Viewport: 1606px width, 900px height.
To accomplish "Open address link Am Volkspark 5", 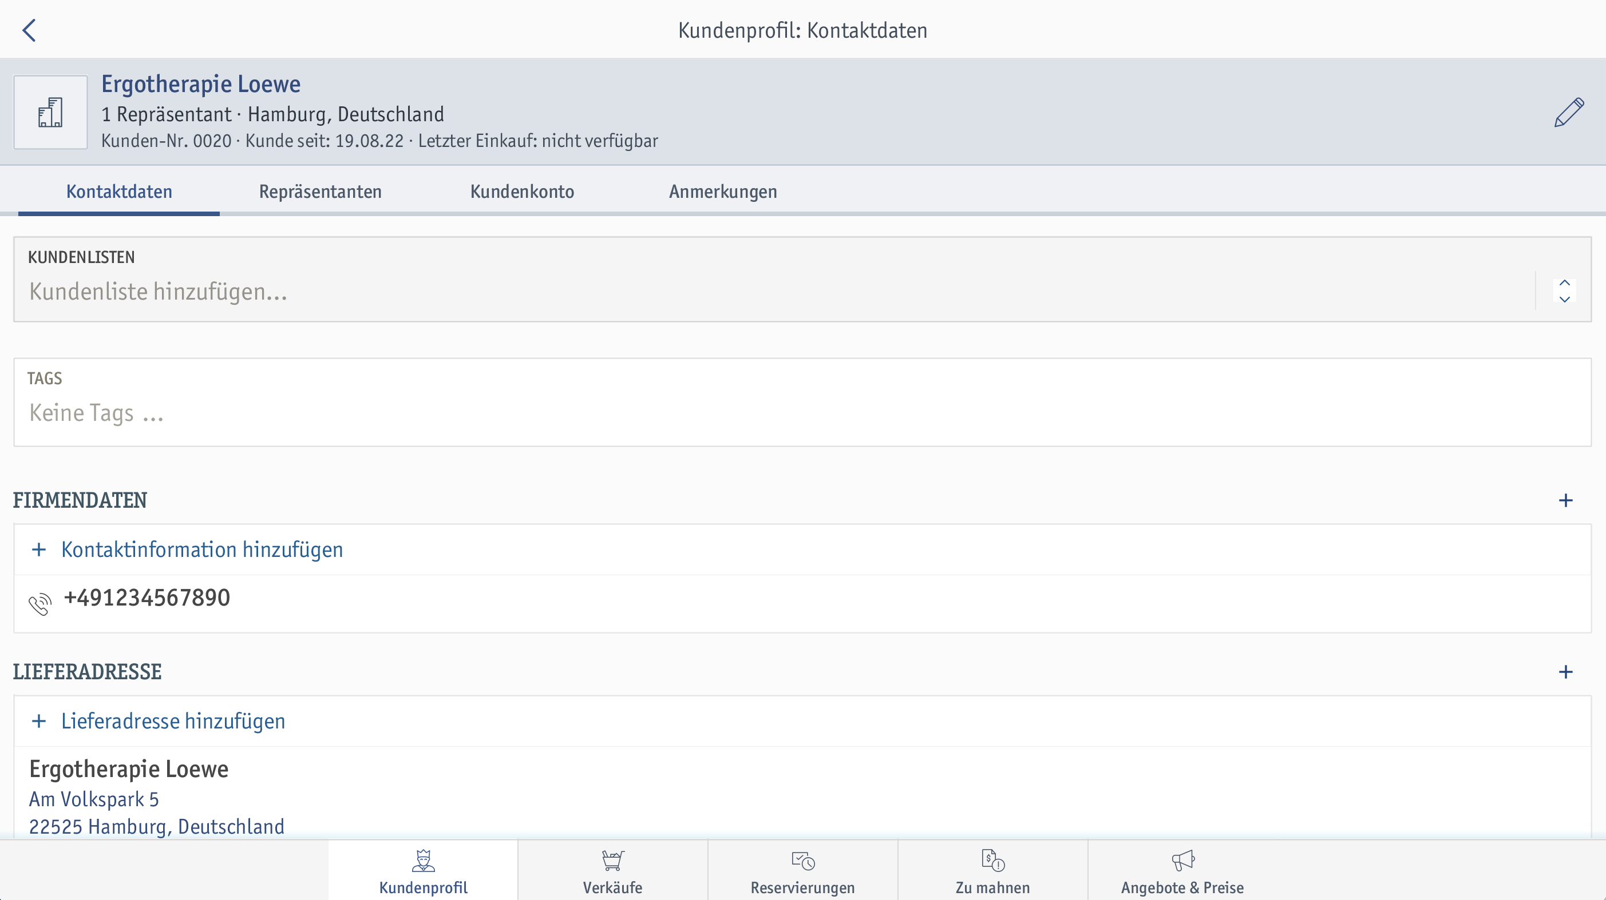I will (94, 799).
